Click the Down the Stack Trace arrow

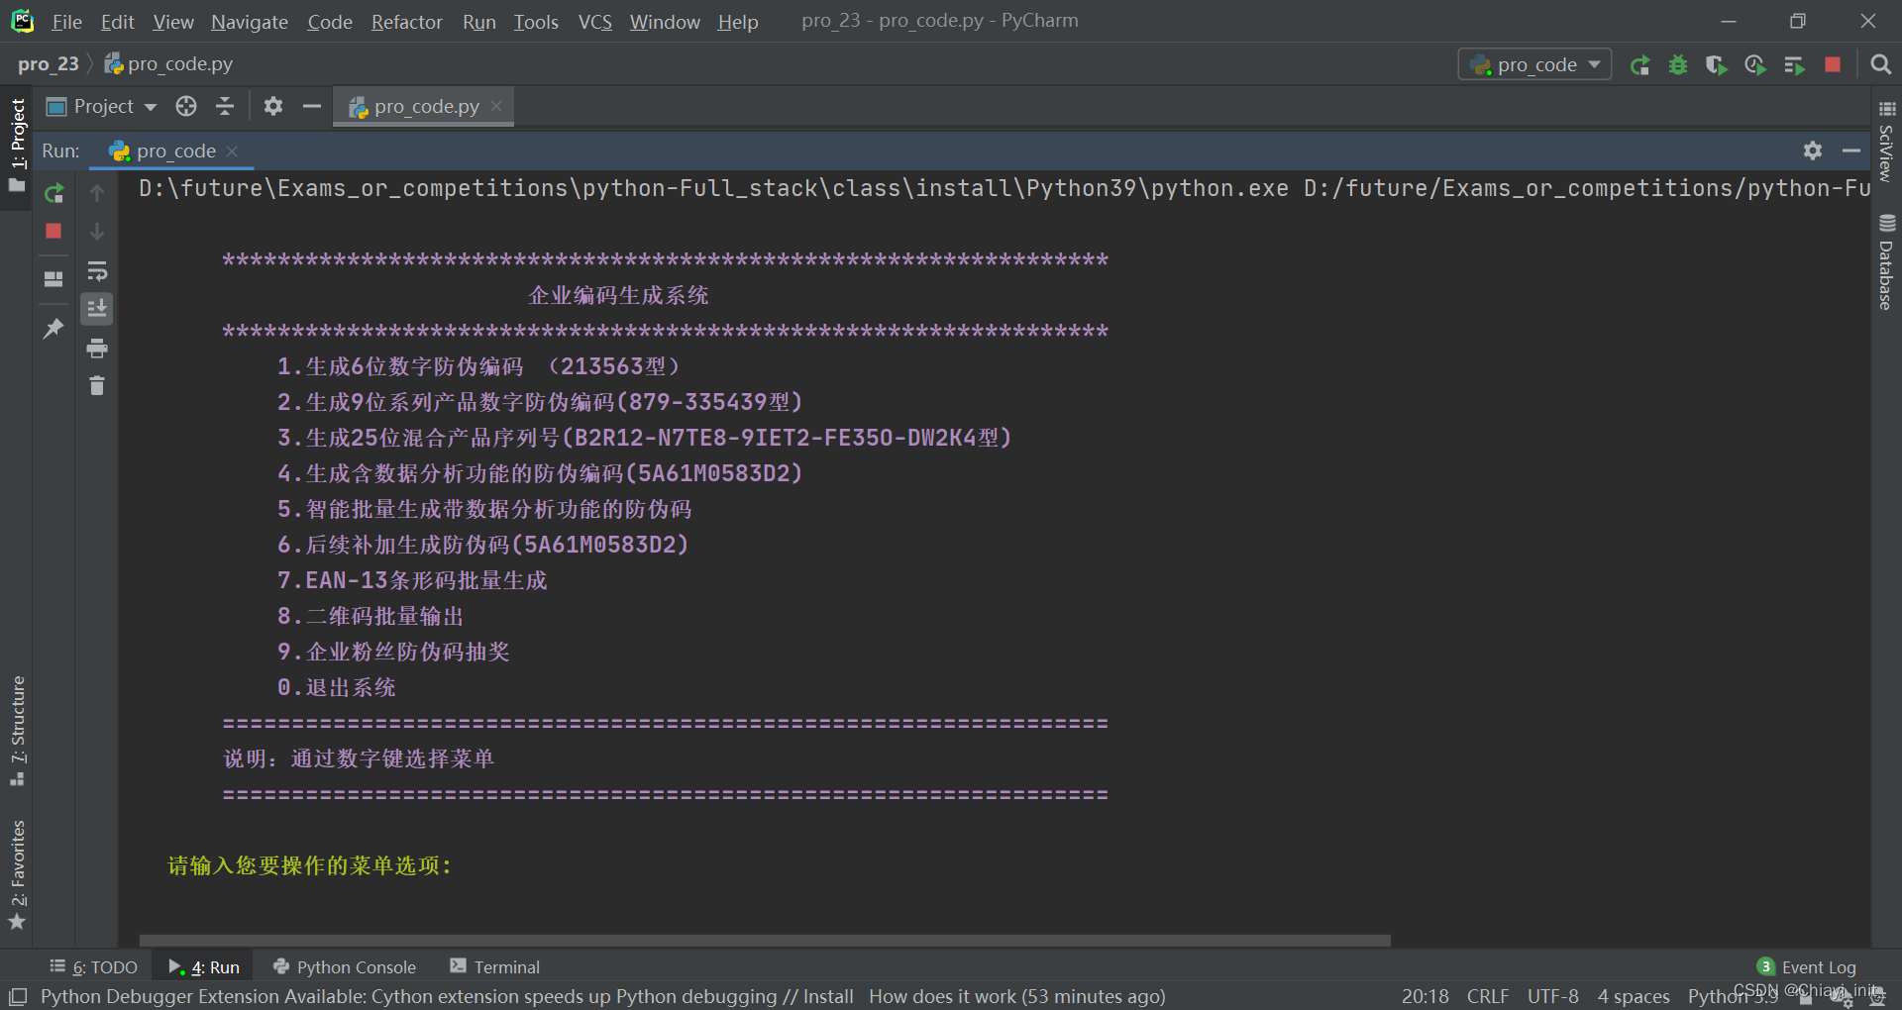pyautogui.click(x=97, y=232)
